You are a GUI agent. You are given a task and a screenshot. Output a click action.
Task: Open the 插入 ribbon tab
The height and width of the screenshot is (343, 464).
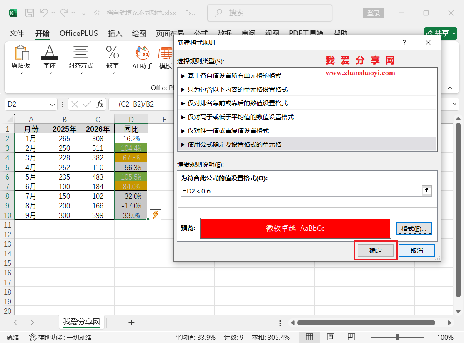(115, 33)
